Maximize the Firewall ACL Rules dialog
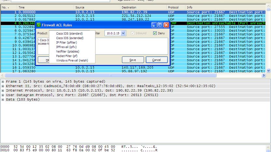 coord(160,25)
